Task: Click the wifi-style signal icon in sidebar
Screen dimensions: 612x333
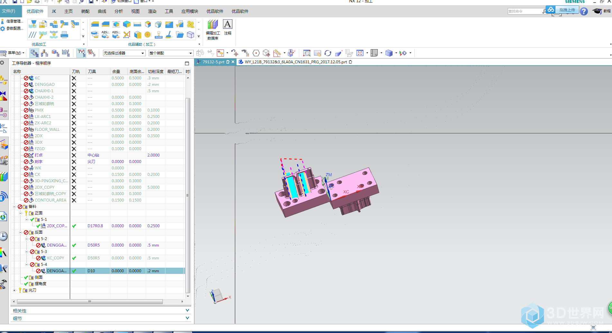Action: click(x=3, y=196)
